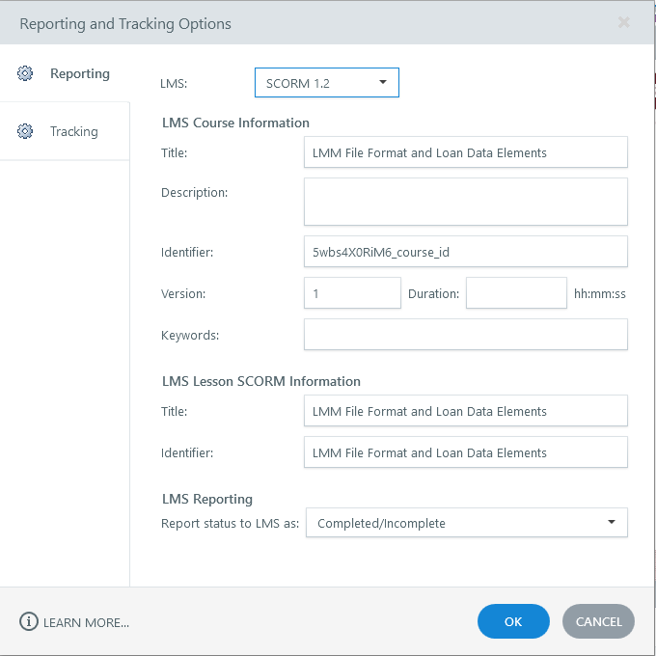This screenshot has width=656, height=656.
Task: Click the Cancel button
Action: (598, 622)
